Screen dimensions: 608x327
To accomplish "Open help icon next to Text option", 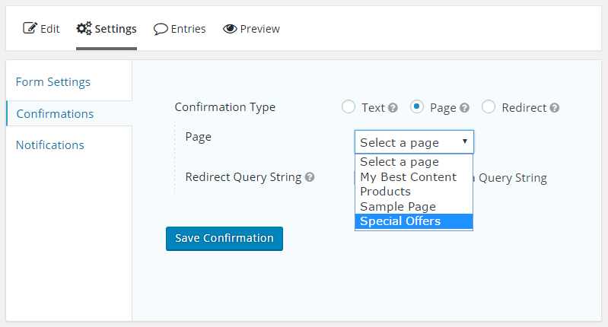I will click(x=393, y=108).
